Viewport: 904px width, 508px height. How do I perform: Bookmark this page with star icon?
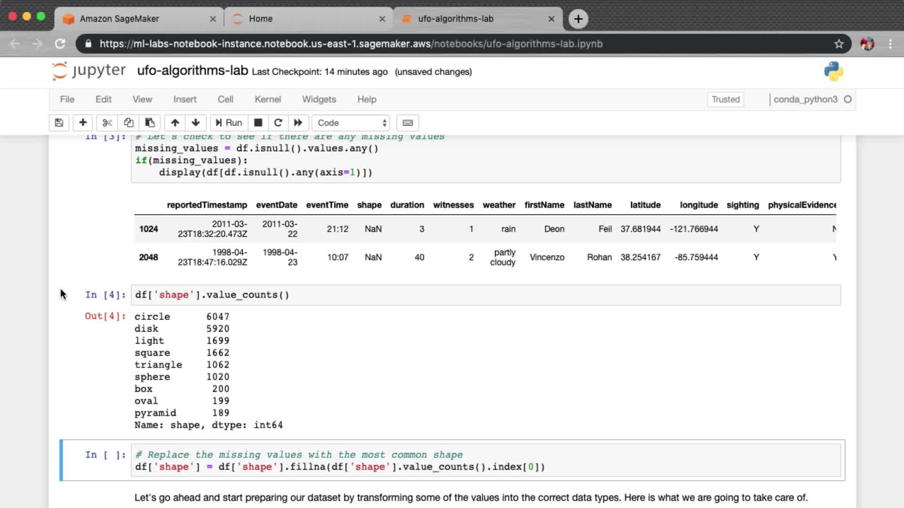coord(839,44)
